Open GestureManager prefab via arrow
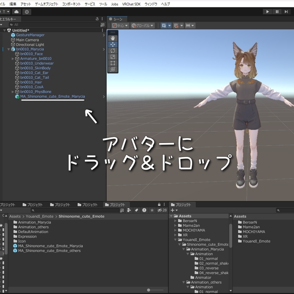Viewport: 294px width, 294px height. [104, 35]
